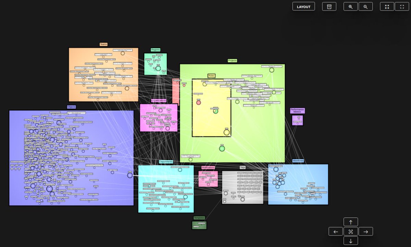Click the collapse arrows icon in top toolbar

[x=386, y=6]
